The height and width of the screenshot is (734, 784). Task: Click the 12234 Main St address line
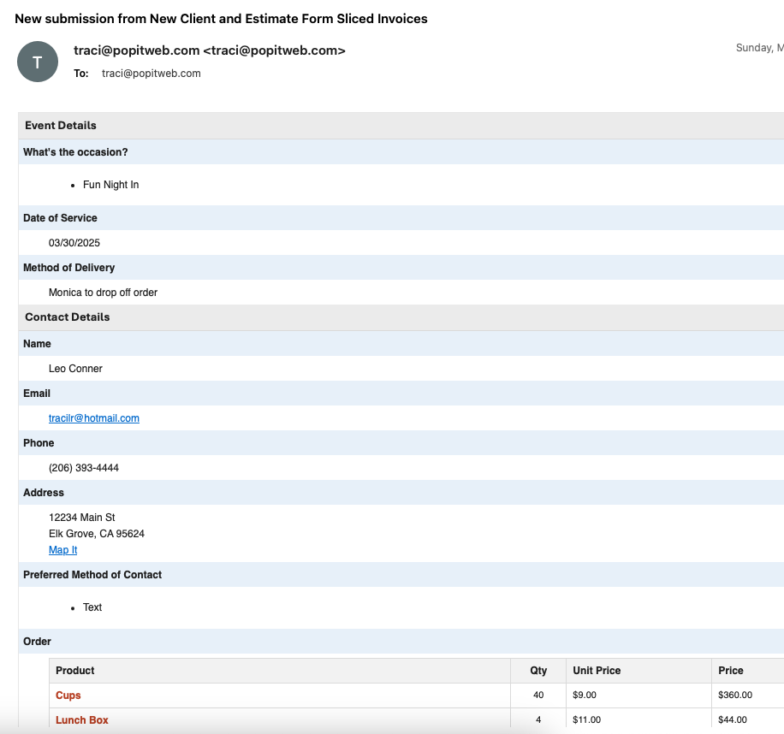82,518
